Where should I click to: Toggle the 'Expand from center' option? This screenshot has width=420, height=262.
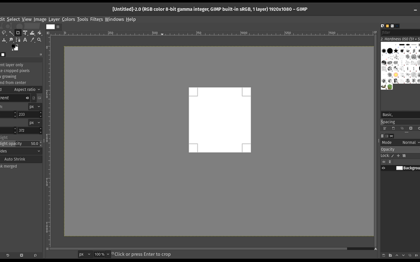click(x=13, y=83)
